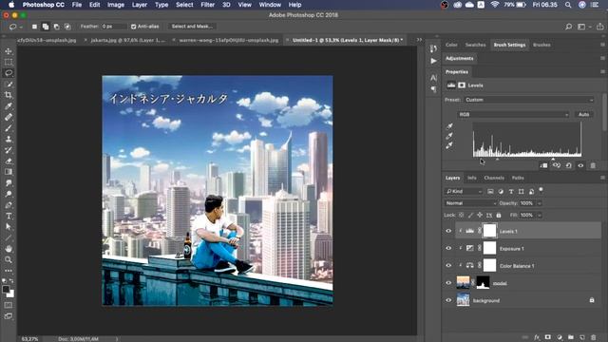Screen dimensions: 608x342
Task: Open the Layer menu
Action: point(140,5)
